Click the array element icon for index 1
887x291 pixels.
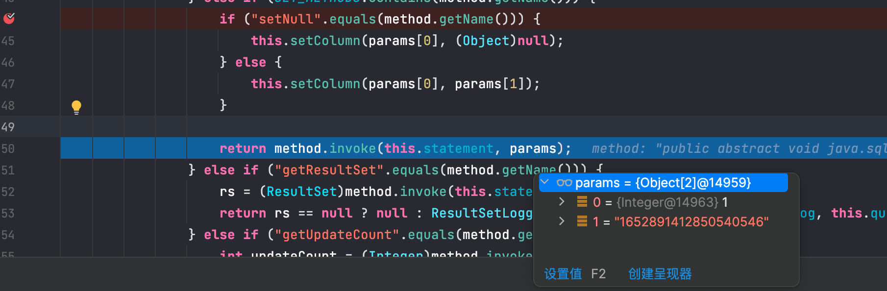coord(582,221)
